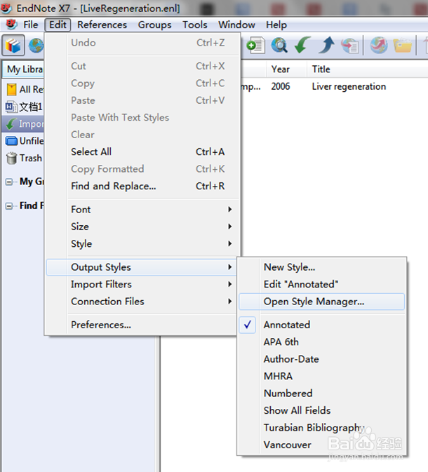Click the Trash can icon in sidebar
Image resolution: width=428 pixels, height=472 pixels.
(x=11, y=158)
